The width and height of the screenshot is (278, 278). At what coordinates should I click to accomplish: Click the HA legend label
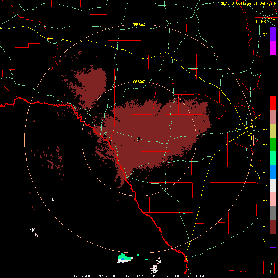[x=265, y=103]
